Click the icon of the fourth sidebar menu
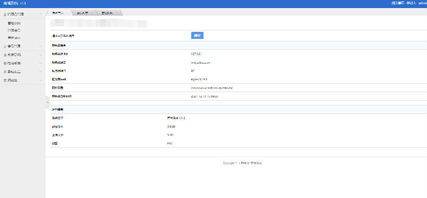This screenshot has height=198, width=427. pyautogui.click(x=5, y=63)
